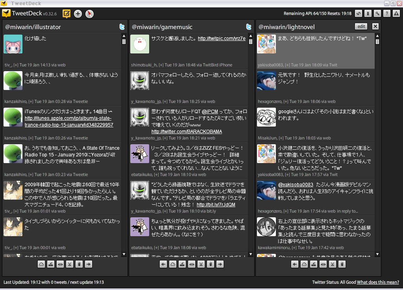Click the @iPCM mention link
The image size is (403, 290).
[210, 112]
